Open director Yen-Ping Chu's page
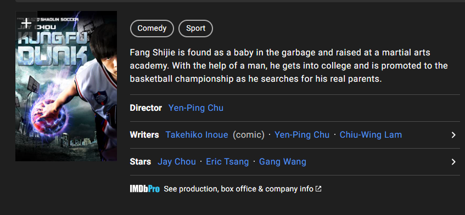This screenshot has width=465, height=215. 196,108
